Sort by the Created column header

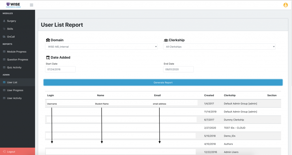point(209,95)
